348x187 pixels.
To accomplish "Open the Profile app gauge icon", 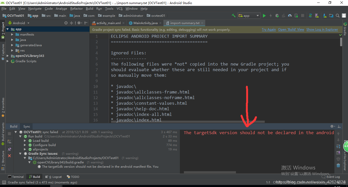I will point(290,15).
